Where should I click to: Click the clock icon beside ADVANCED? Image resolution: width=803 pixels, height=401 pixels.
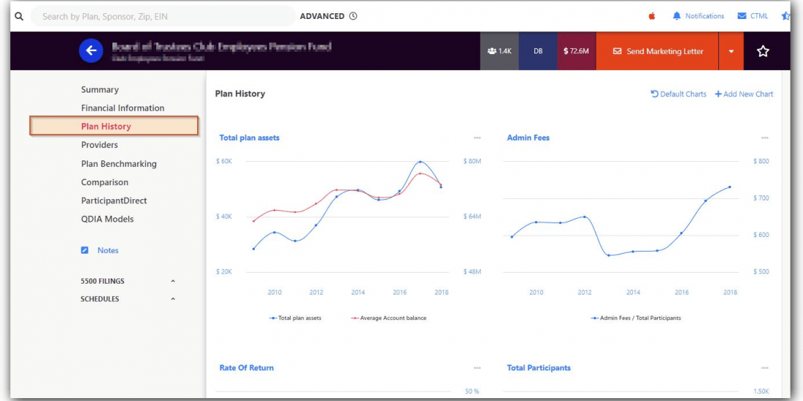(x=353, y=16)
